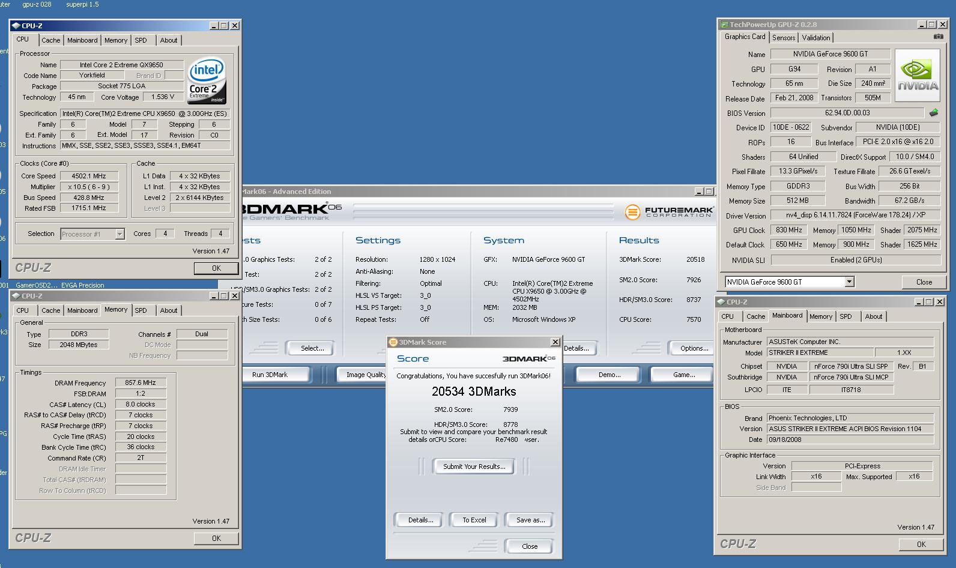This screenshot has width=956, height=568.
Task: Click the Intel Core 2 Extreme logo
Action: click(207, 80)
